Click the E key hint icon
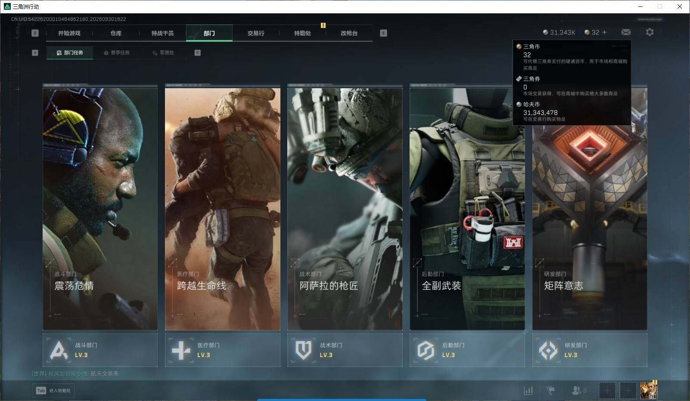690x401 pixels. point(384,33)
